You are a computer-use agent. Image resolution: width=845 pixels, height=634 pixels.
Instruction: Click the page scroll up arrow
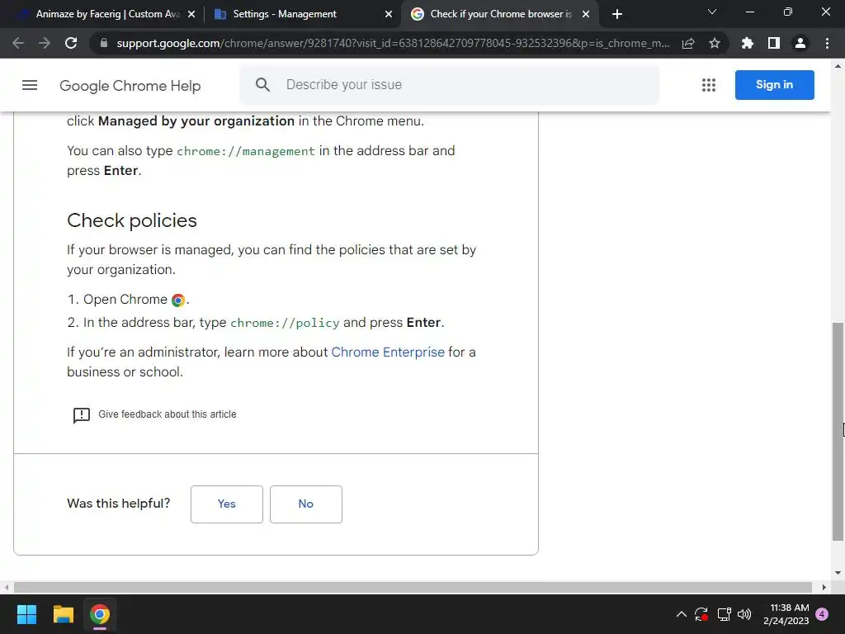pos(838,66)
